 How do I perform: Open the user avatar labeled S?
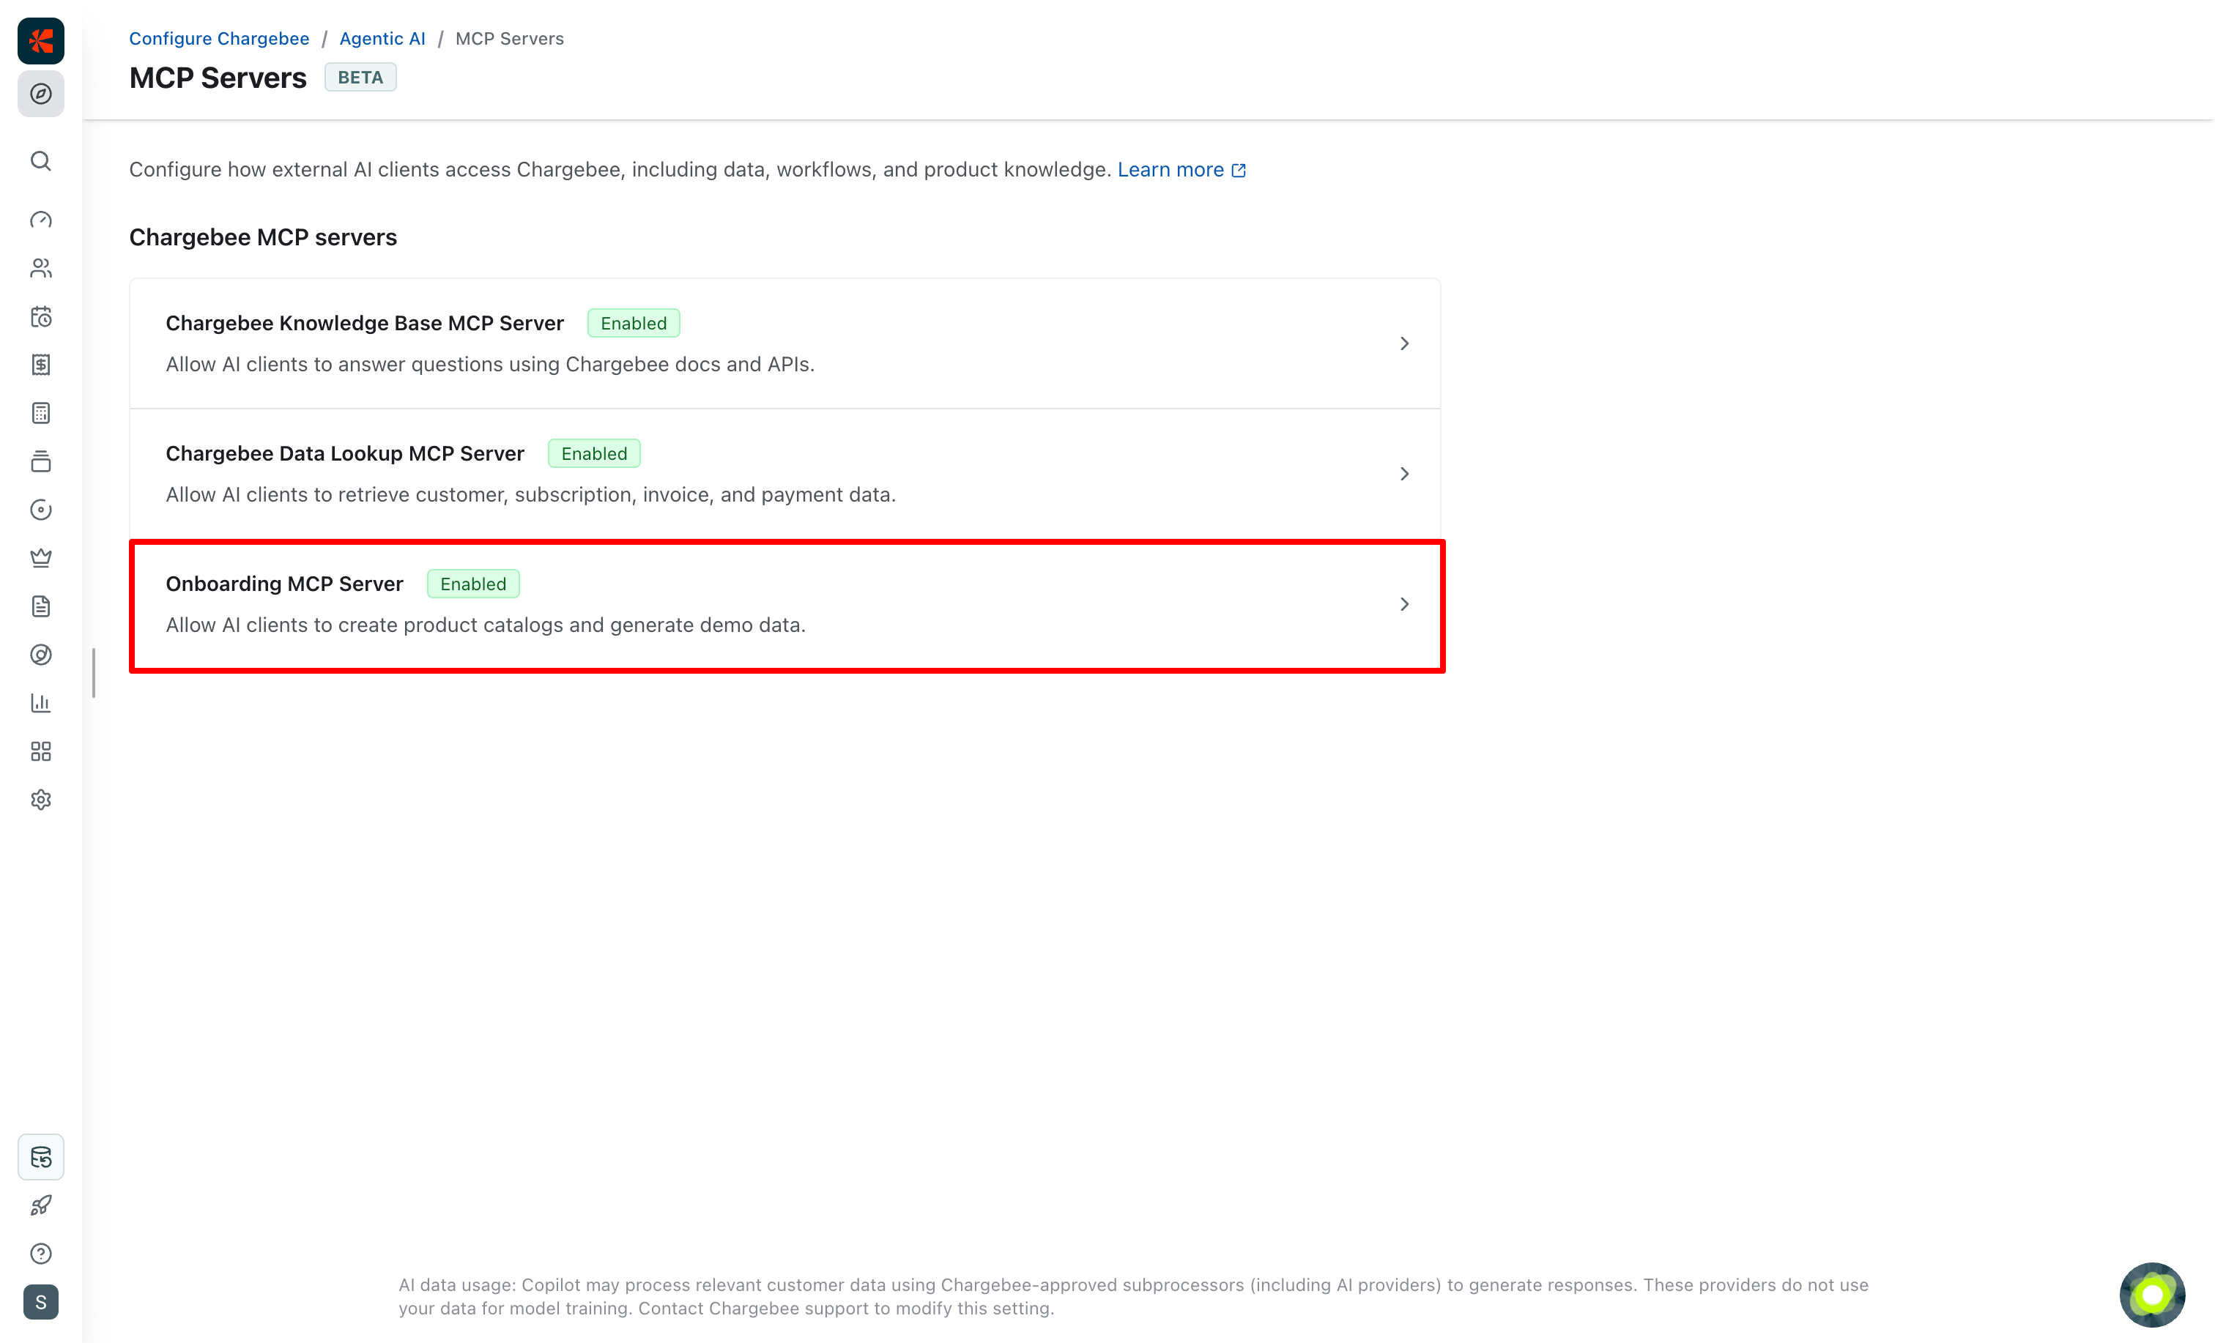point(40,1303)
